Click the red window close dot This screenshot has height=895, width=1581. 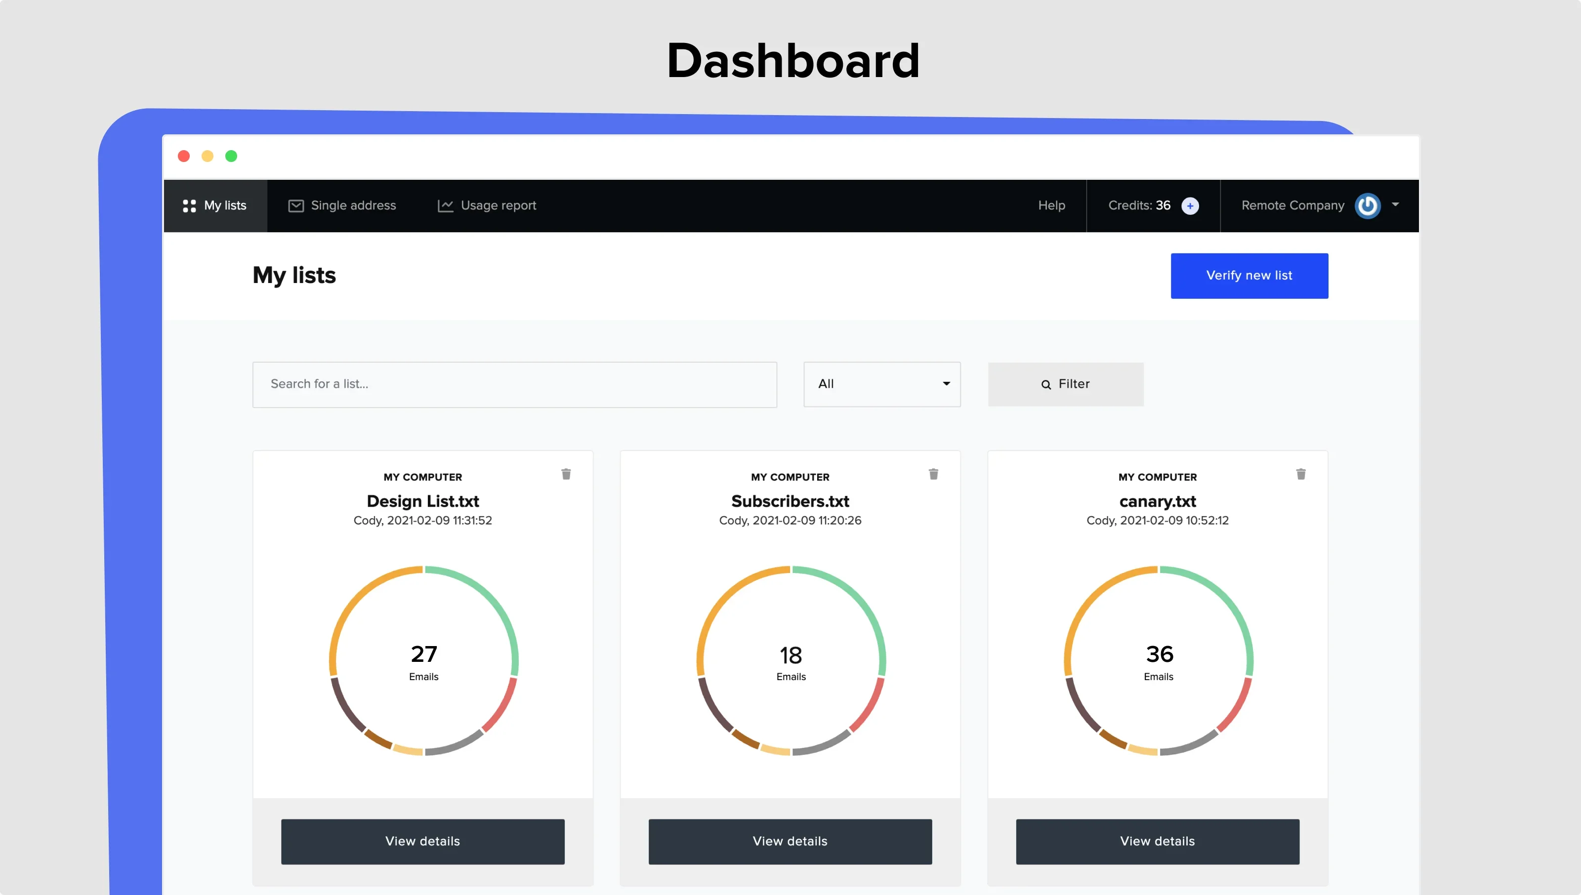point(184,156)
